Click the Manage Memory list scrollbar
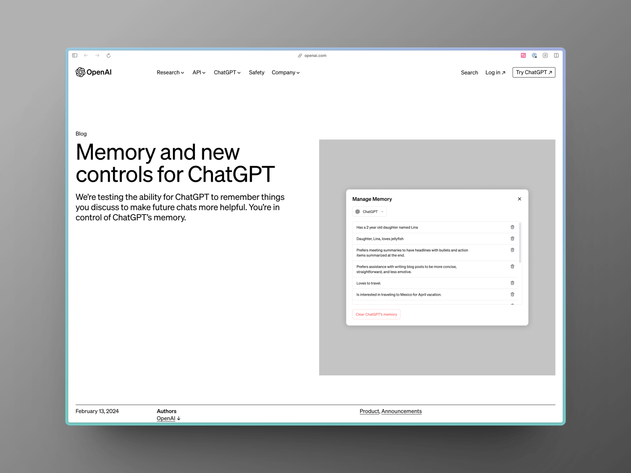 click(520, 243)
